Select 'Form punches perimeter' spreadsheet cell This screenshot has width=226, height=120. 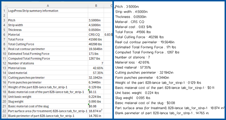pyautogui.click(x=48, y=82)
